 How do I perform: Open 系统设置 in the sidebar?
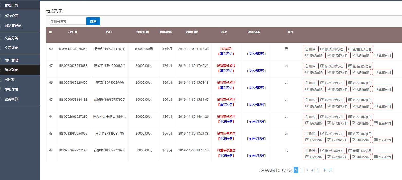(x=11, y=16)
